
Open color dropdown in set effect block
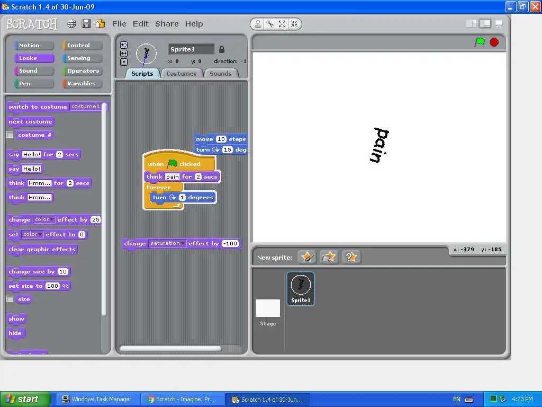coord(32,234)
